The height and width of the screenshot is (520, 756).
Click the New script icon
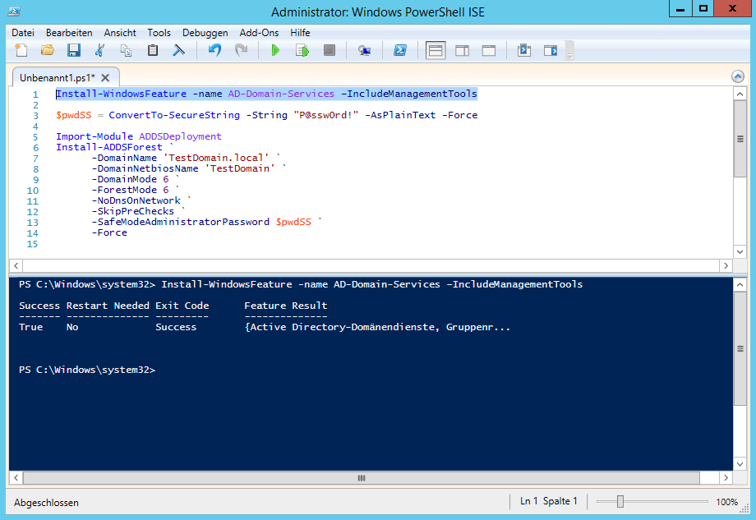click(21, 51)
